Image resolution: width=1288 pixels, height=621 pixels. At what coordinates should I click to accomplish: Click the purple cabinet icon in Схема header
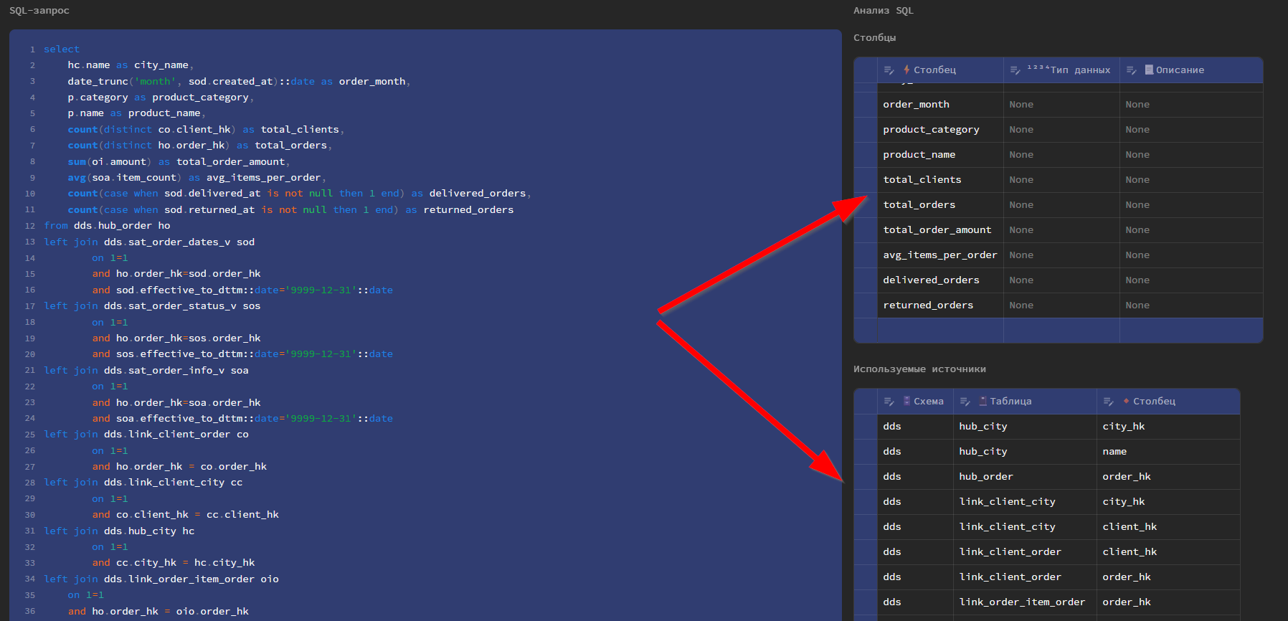906,401
